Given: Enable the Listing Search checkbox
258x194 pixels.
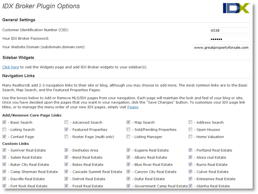Looking at the screenshot, I should point(4,129).
